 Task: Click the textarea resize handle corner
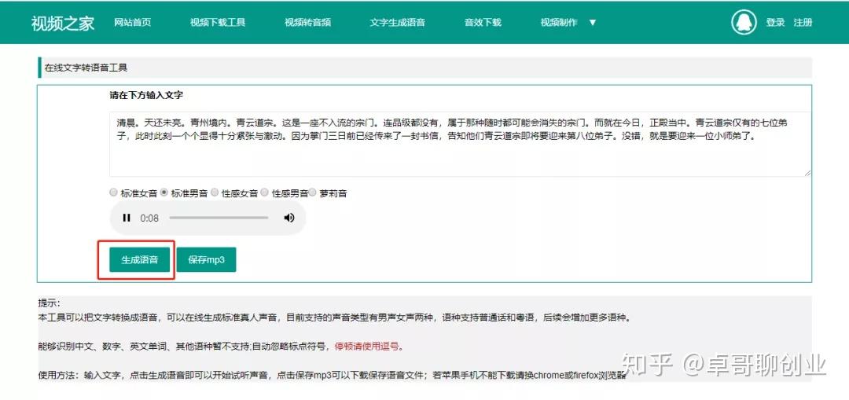808,173
